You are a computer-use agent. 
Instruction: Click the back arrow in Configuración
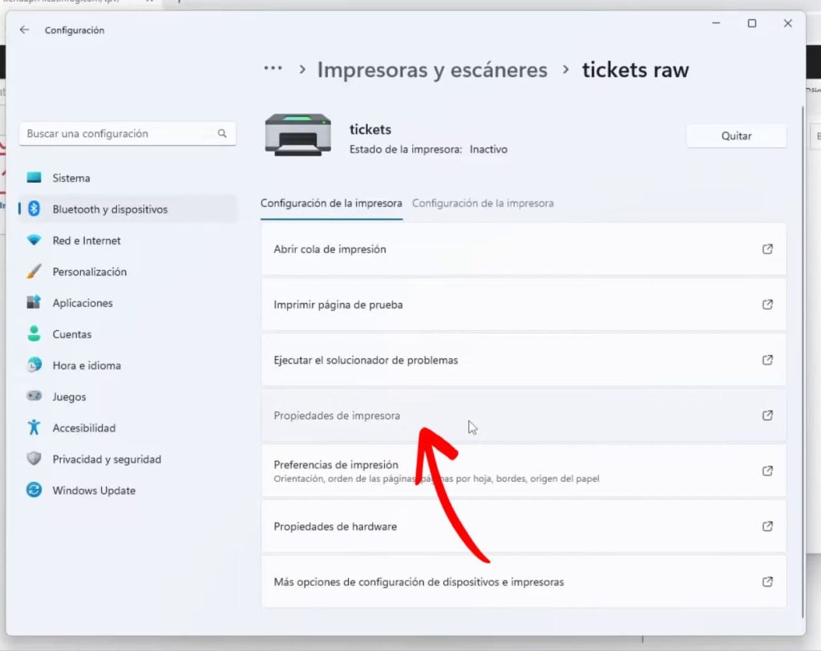[24, 30]
